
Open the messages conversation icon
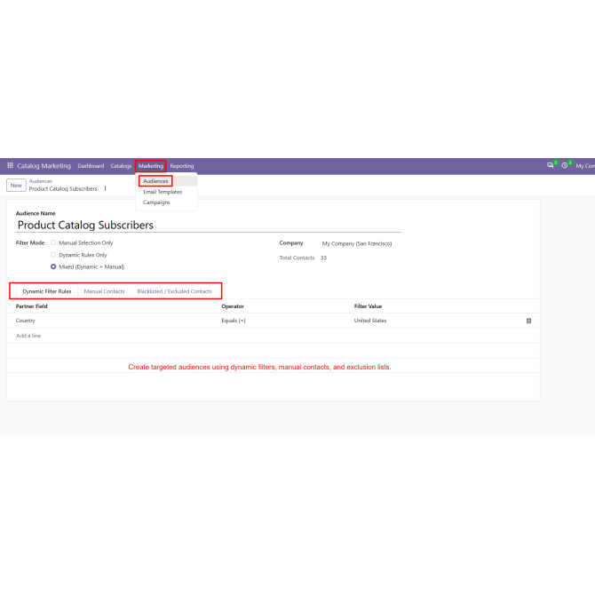[550, 165]
